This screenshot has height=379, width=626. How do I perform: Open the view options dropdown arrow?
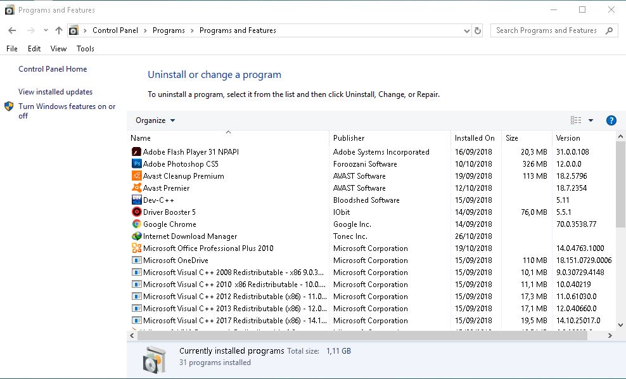pos(591,120)
